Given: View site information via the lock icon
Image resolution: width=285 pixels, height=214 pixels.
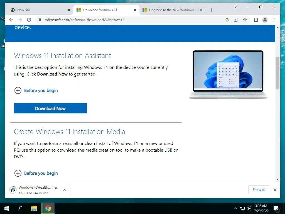Looking at the screenshot, I should click(x=40, y=20).
